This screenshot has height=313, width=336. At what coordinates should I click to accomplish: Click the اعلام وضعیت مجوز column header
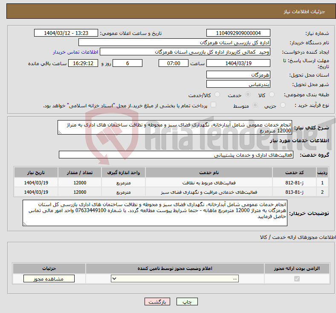click(175, 268)
